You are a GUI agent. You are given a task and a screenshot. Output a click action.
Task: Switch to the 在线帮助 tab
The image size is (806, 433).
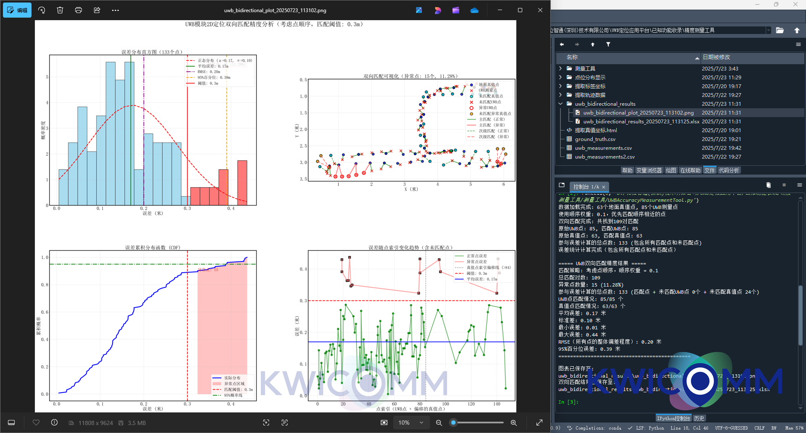click(x=691, y=170)
